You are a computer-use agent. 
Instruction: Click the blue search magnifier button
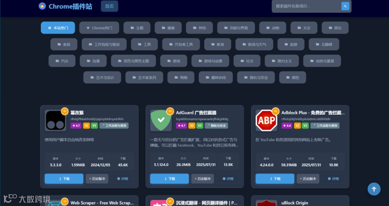(x=345, y=6)
